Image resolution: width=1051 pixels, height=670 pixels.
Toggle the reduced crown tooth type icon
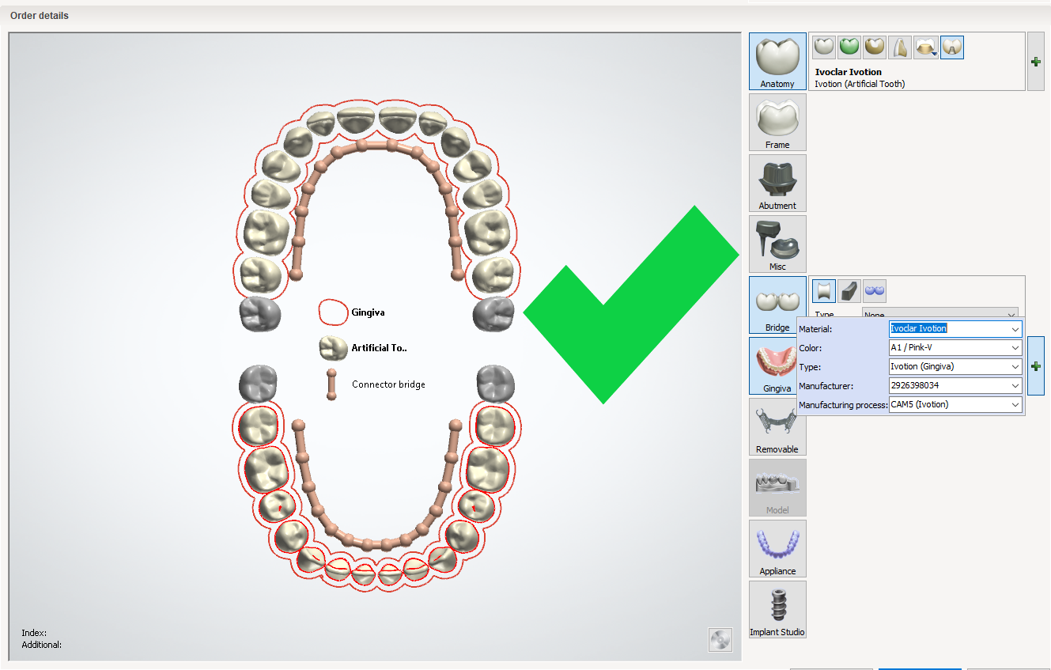(875, 47)
